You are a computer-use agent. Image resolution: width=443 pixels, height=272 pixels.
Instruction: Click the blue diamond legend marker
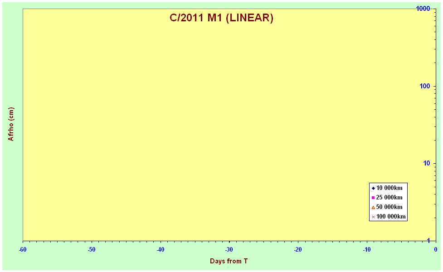tap(373, 189)
